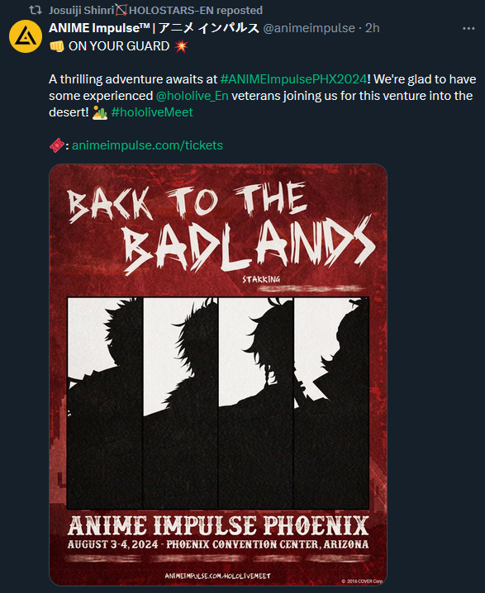This screenshot has width=485, height=593.
Task: Open Josuiji Shinri HOLOSTARS-EN reposted profile link
Action: (x=155, y=10)
